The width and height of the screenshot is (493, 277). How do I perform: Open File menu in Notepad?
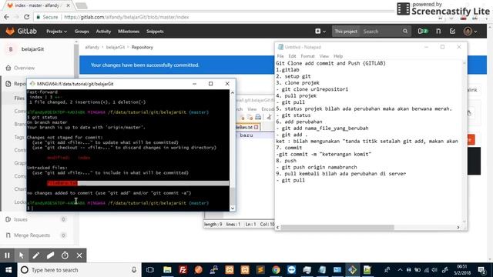pyautogui.click(x=280, y=56)
